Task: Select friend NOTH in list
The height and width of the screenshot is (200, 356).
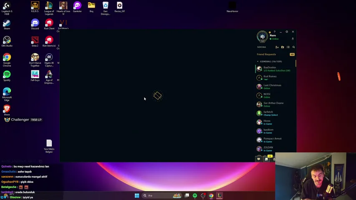Action: [275, 95]
